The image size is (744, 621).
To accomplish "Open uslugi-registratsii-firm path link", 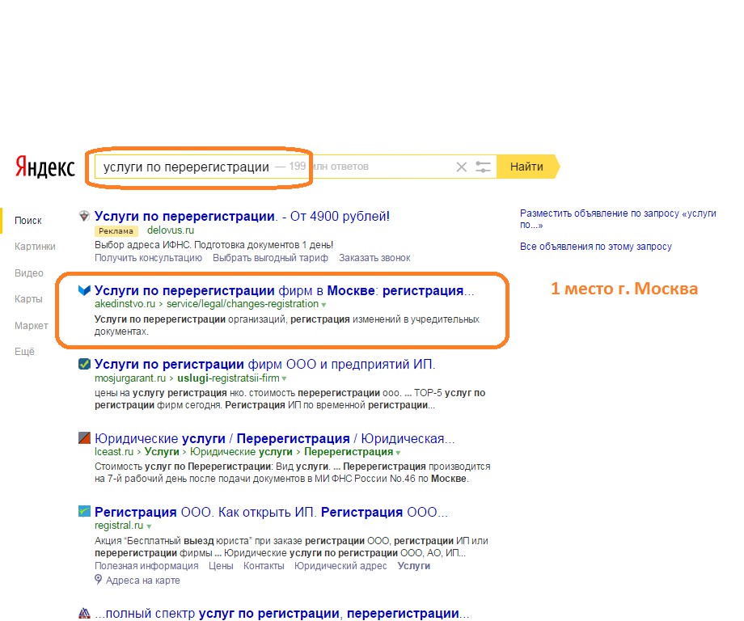I will tap(228, 378).
